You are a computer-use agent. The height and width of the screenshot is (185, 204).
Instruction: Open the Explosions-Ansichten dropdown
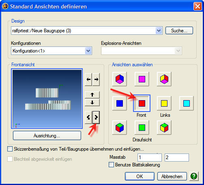pyautogui.click(x=178, y=51)
